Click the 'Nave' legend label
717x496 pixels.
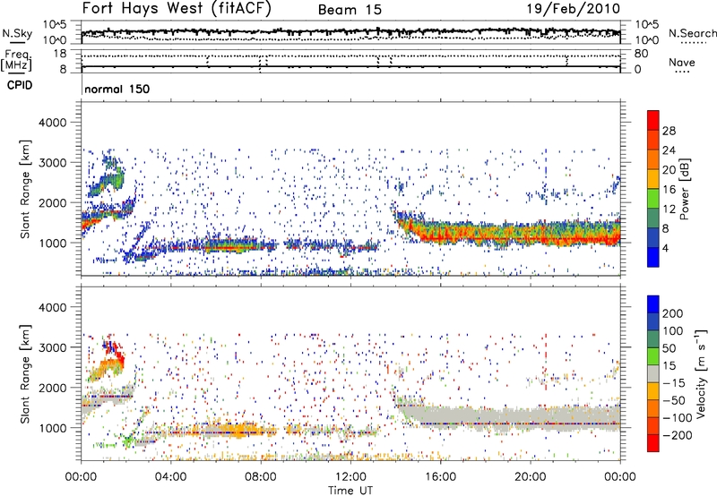click(x=682, y=63)
